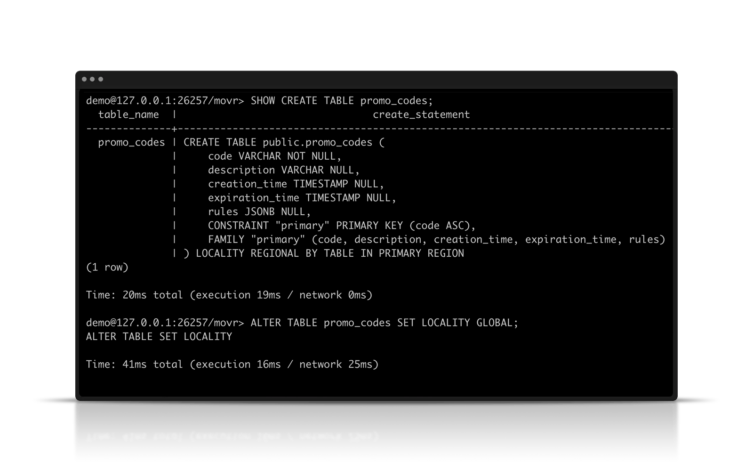The image size is (753, 471).
Task: Click the FAMILY column list line
Action: click(x=436, y=240)
